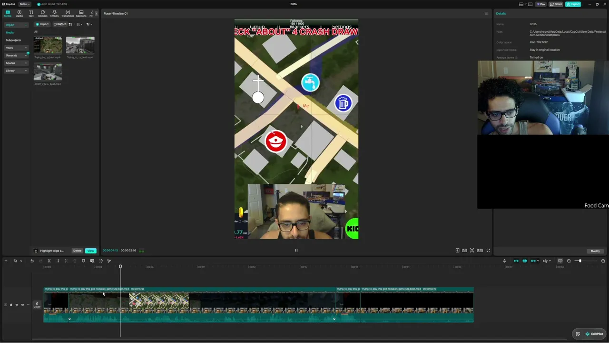Export the video project
609x343 pixels.
(x=573, y=4)
